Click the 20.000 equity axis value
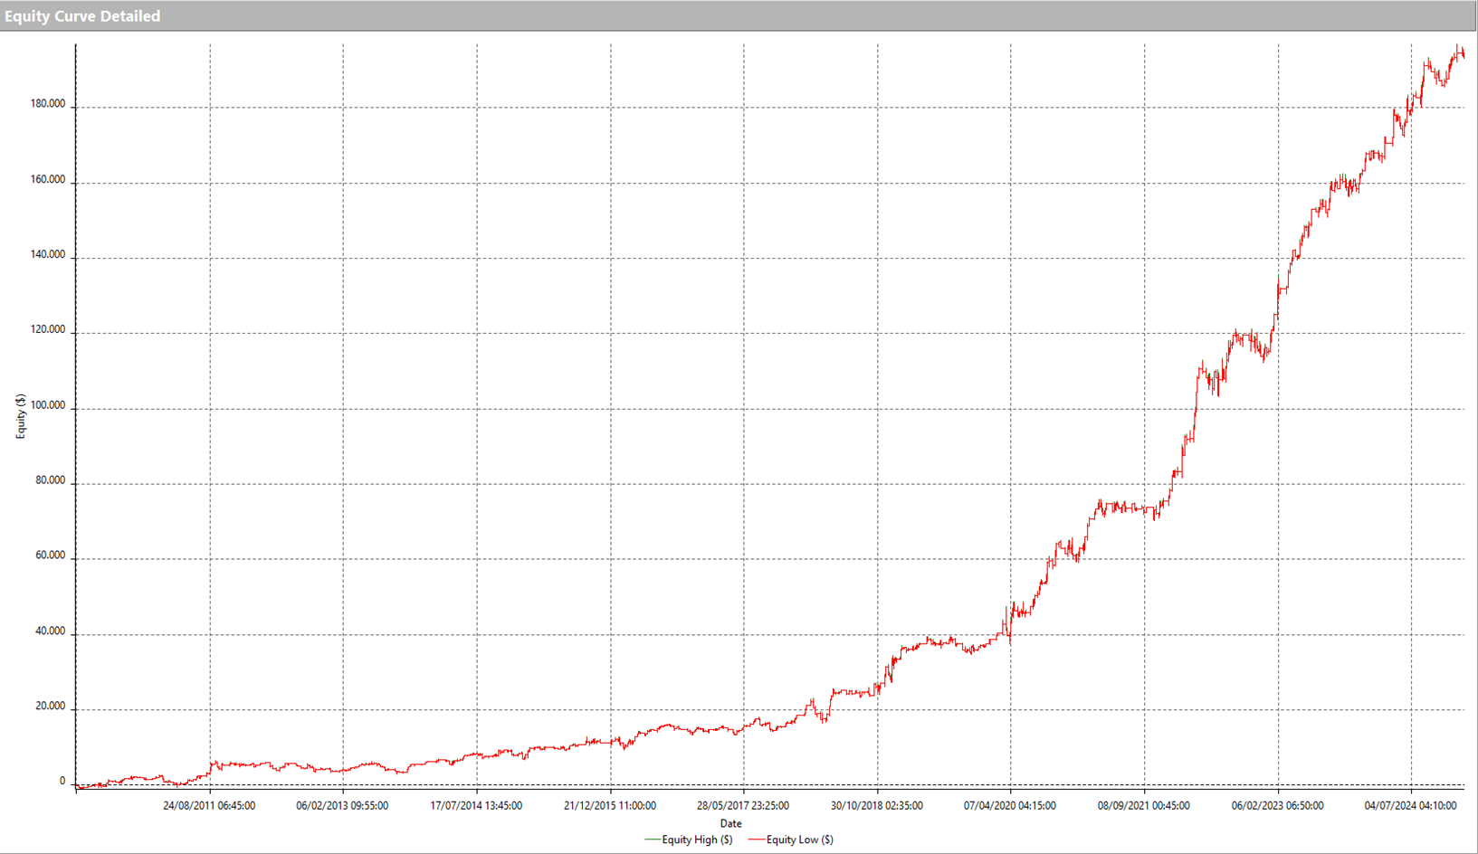The image size is (1478, 854). [x=51, y=707]
